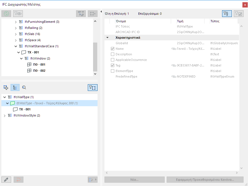Open the assign-elements arrow button at bottom

point(93,180)
